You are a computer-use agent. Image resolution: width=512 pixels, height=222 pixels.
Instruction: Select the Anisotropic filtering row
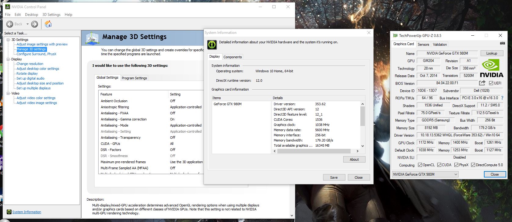point(152,107)
